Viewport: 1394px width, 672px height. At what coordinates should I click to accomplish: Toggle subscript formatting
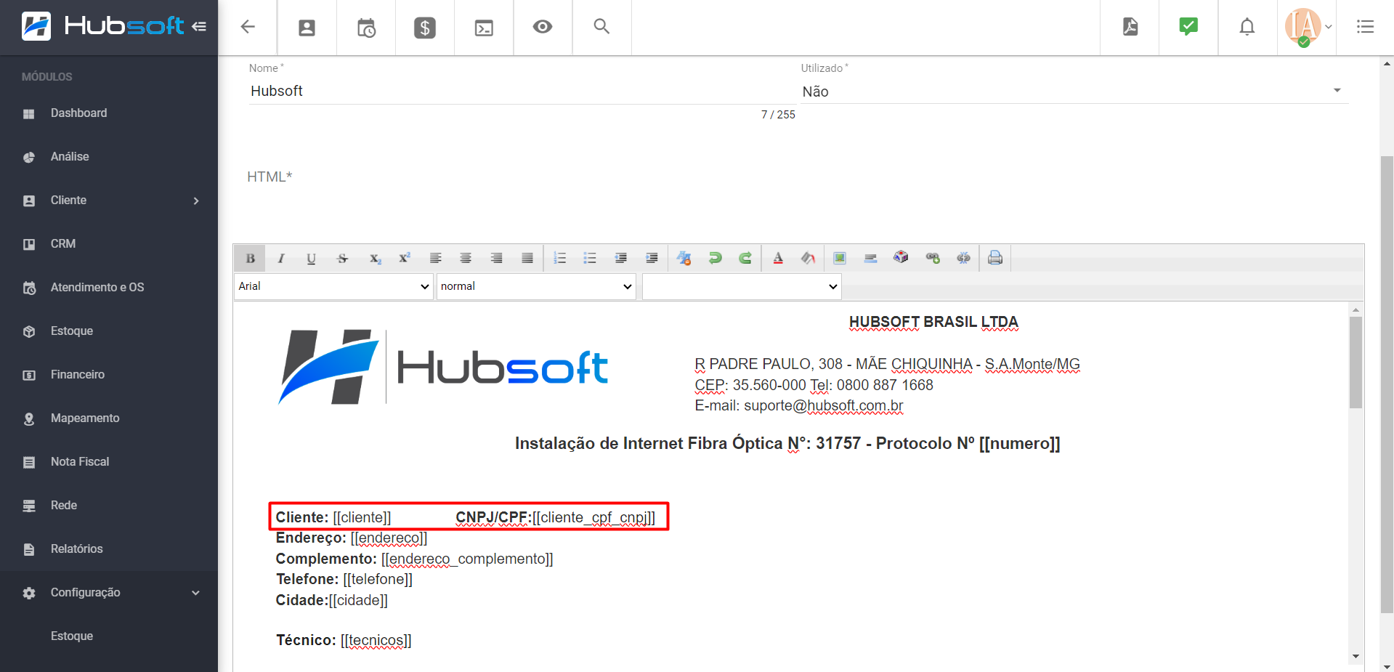pyautogui.click(x=375, y=258)
